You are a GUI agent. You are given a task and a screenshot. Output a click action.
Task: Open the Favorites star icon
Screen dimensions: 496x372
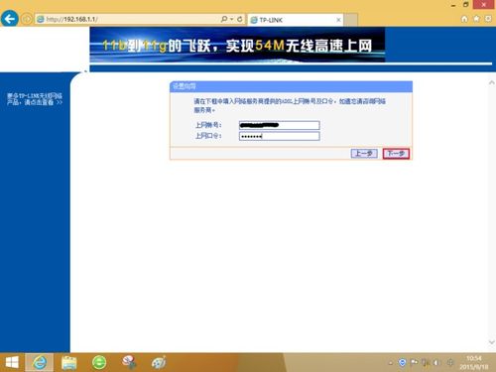[476, 19]
